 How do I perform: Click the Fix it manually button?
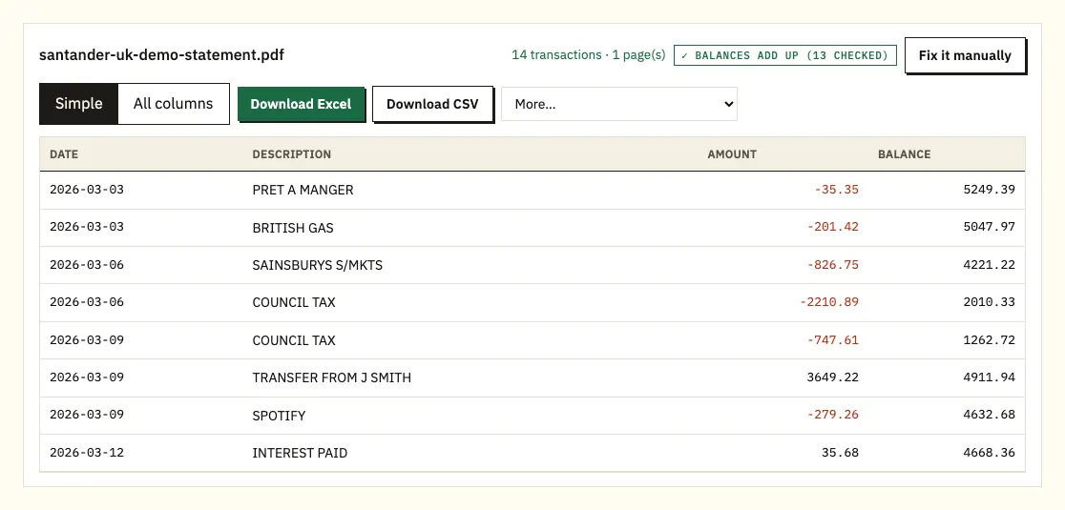tap(965, 55)
